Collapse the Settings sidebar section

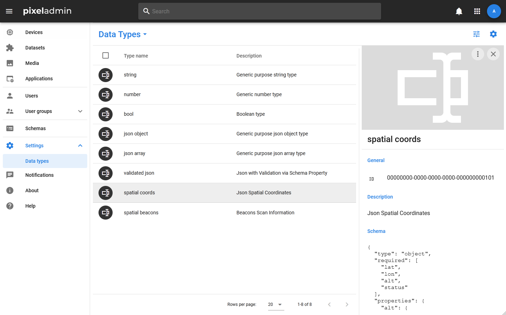80,146
